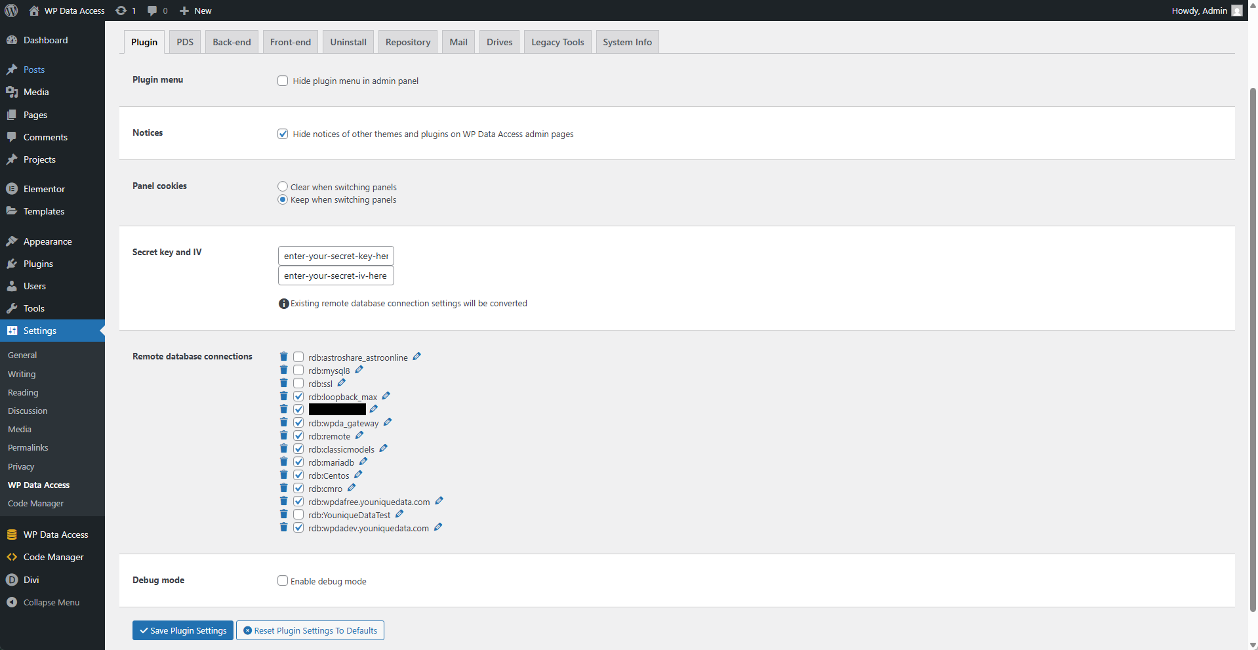
Task: Select Clear when switching panels option
Action: (282, 186)
